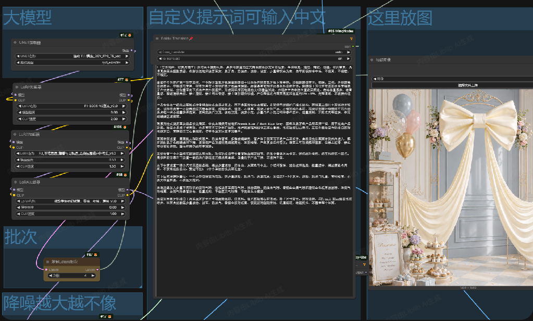Image resolution: width=533 pixels, height=321 pixels.
Task: Click the fox badge icon beside #106
Action: [x=125, y=127]
